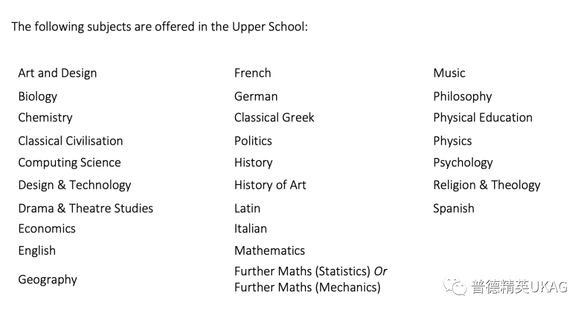Click the Computing Science entry
The image size is (587, 313).
click(70, 163)
